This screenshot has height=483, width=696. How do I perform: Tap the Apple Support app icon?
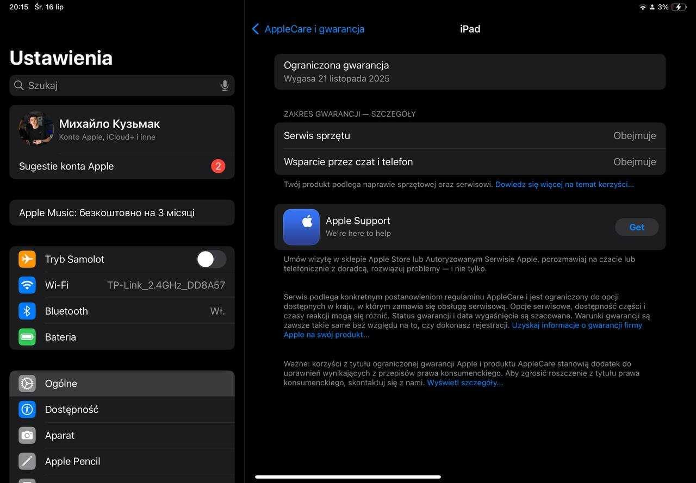click(301, 227)
